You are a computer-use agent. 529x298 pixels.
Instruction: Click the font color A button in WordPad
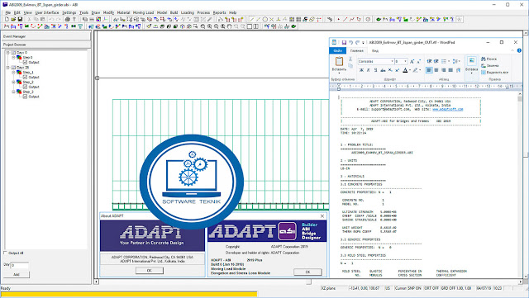pyautogui.click(x=405, y=70)
